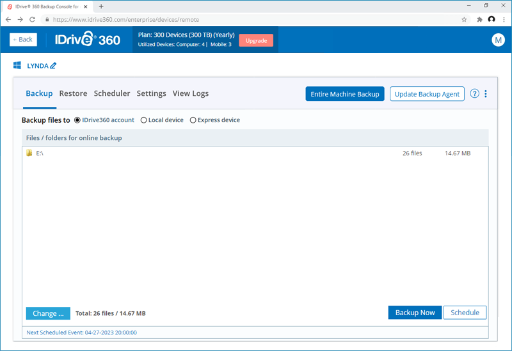Click Change... to modify backup files
The width and height of the screenshot is (512, 351).
pos(48,313)
